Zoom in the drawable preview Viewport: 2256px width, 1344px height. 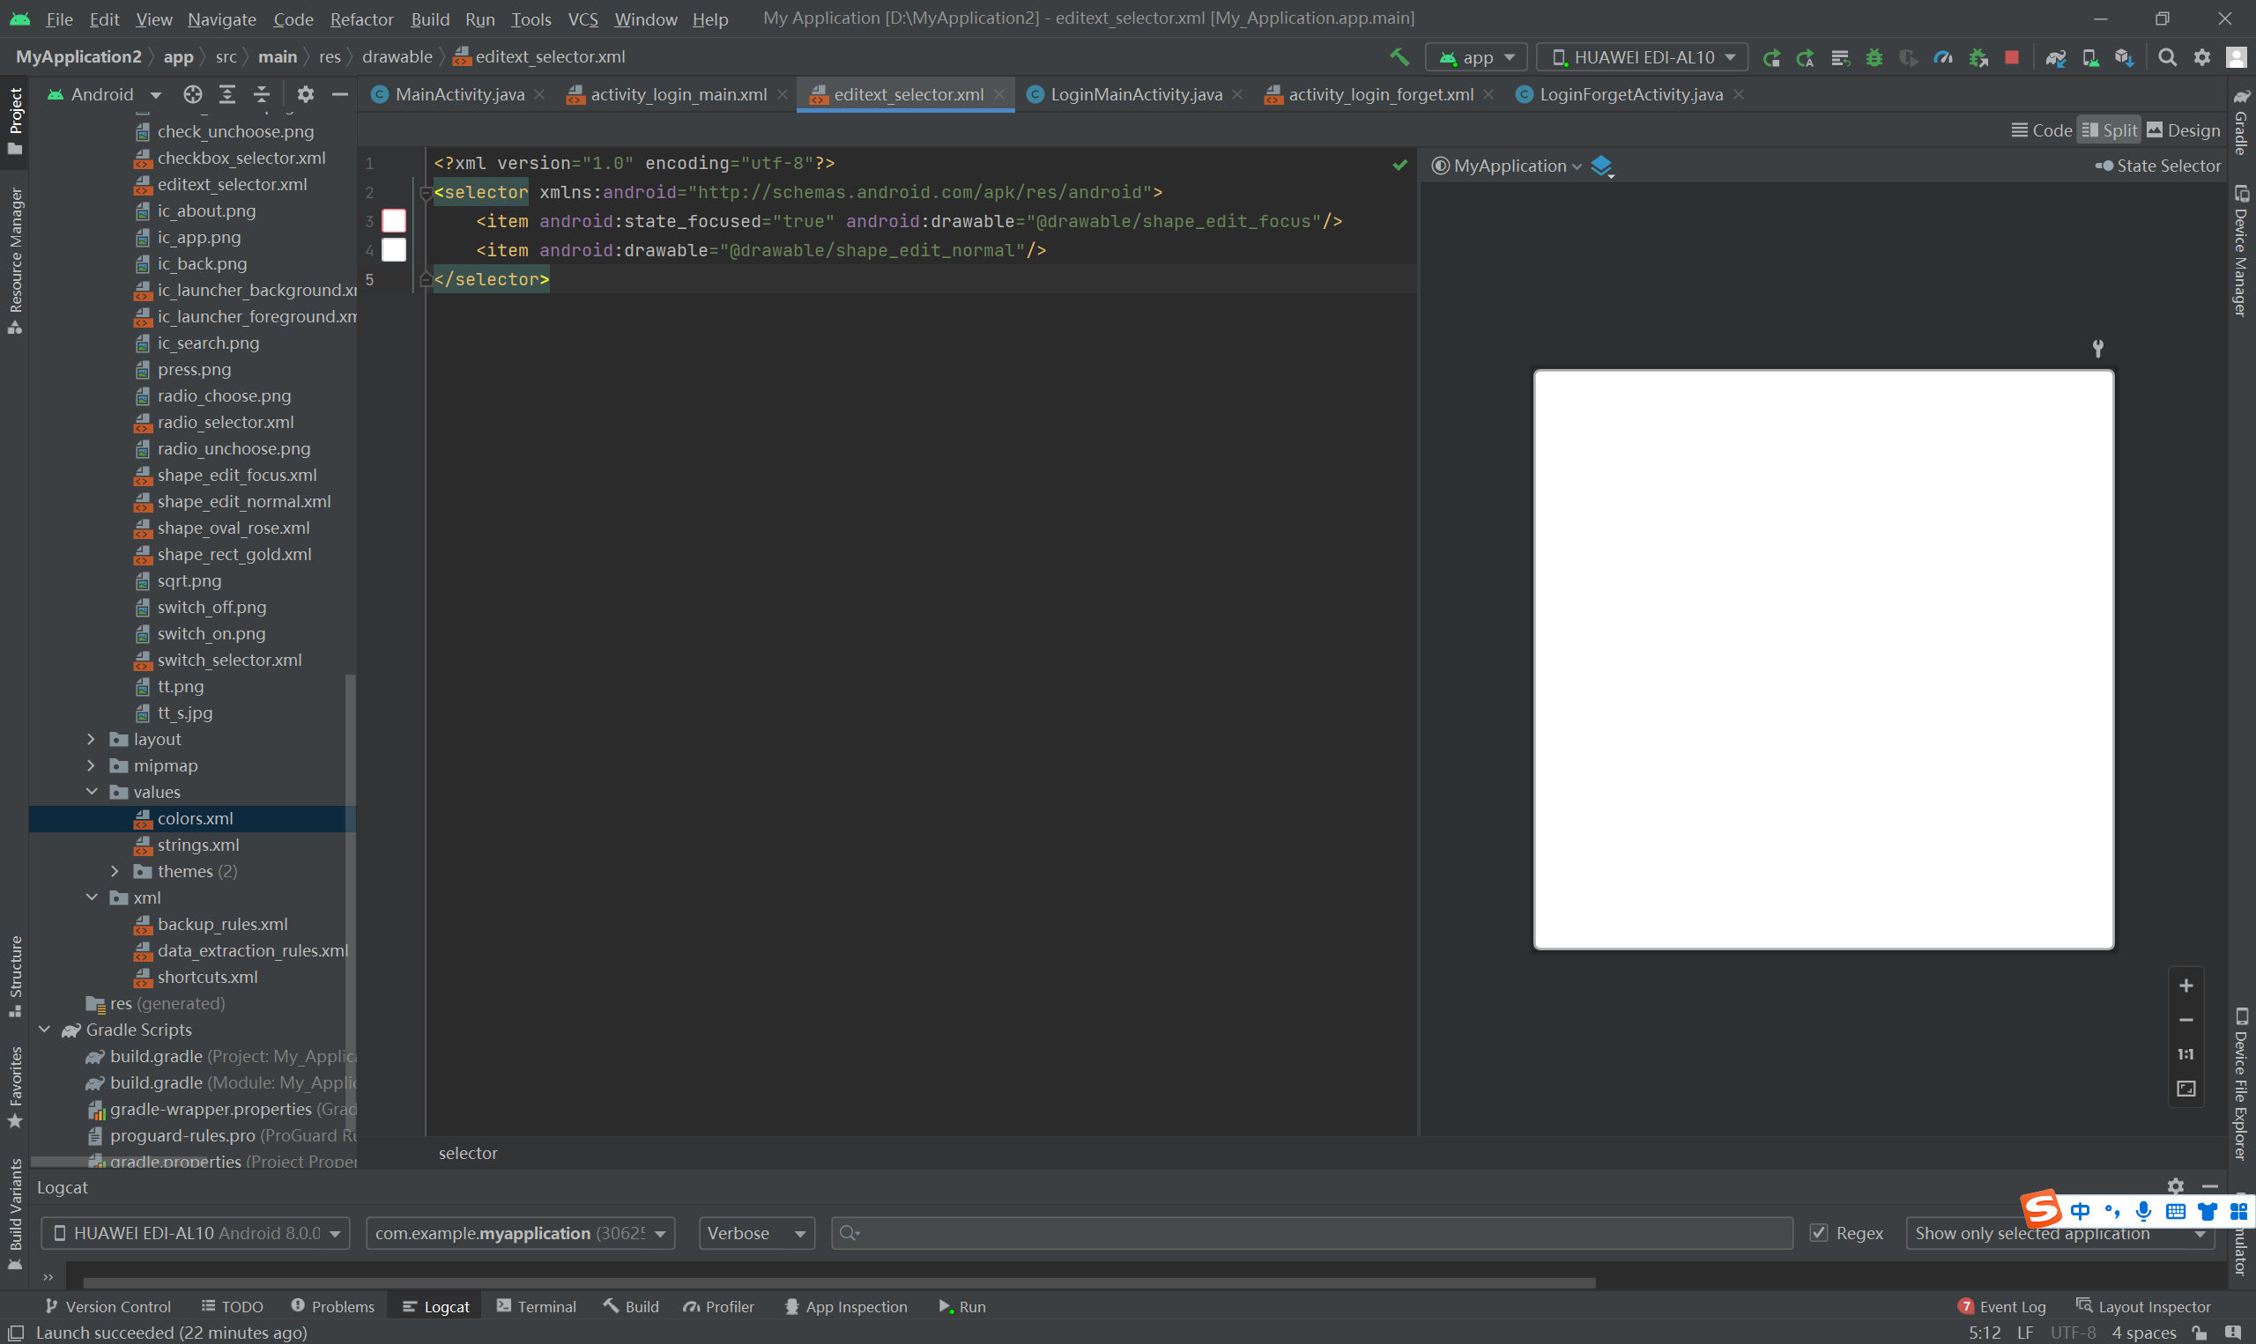coord(2185,986)
